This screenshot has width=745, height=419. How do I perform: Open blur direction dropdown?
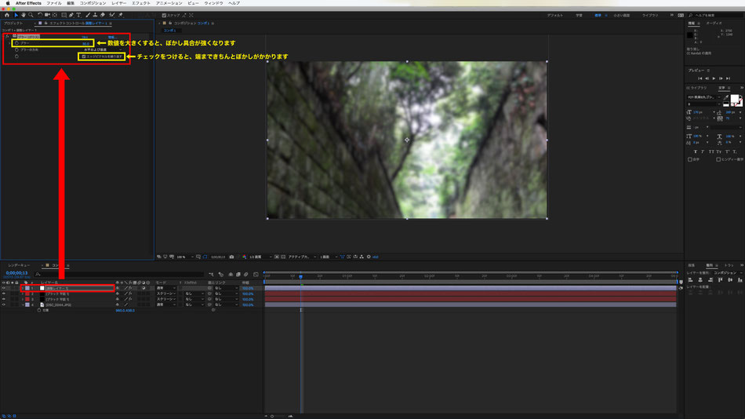[103, 49]
